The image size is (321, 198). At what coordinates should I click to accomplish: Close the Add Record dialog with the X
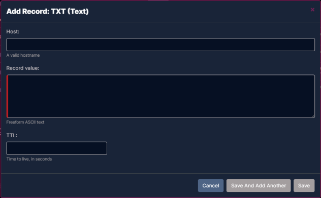click(312, 10)
